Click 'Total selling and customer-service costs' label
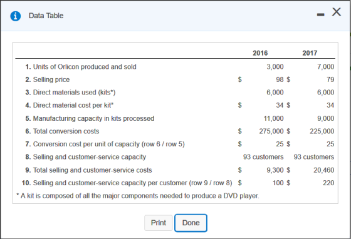351x239 pixels. (x=93, y=170)
